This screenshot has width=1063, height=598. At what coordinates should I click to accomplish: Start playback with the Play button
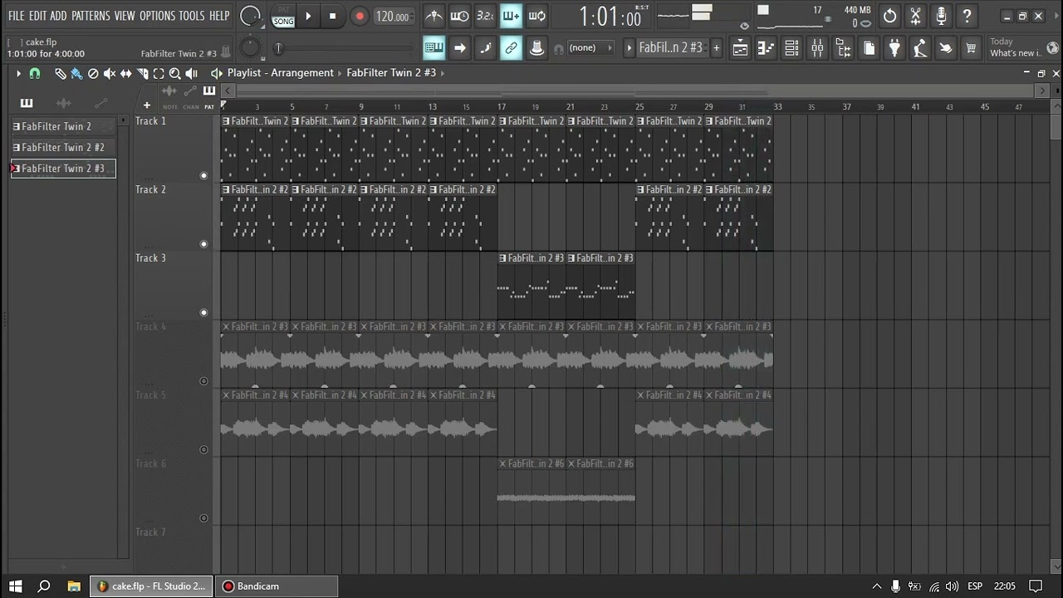308,16
